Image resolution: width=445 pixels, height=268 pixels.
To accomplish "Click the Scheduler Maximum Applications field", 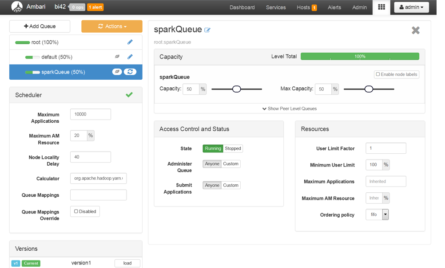I will [91, 114].
